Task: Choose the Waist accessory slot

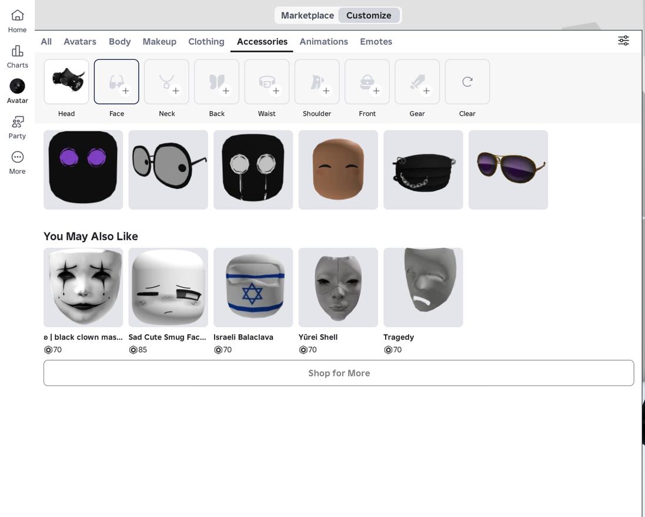Action: 267,82
